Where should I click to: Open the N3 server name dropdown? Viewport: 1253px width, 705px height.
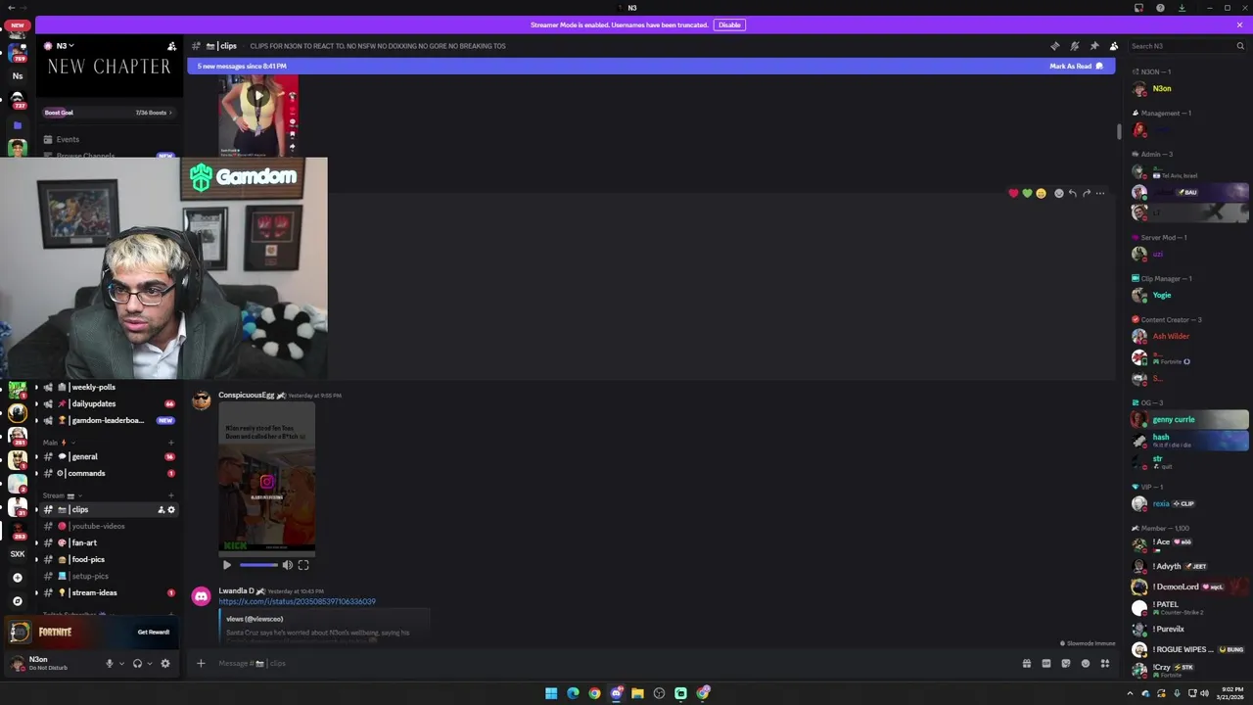tap(65, 46)
